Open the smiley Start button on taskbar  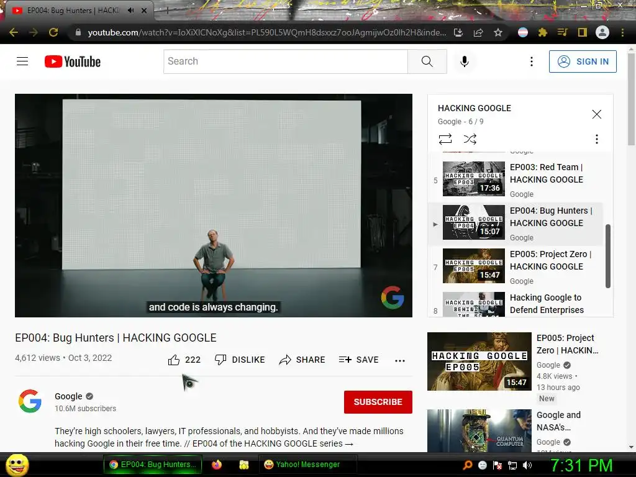(17, 465)
